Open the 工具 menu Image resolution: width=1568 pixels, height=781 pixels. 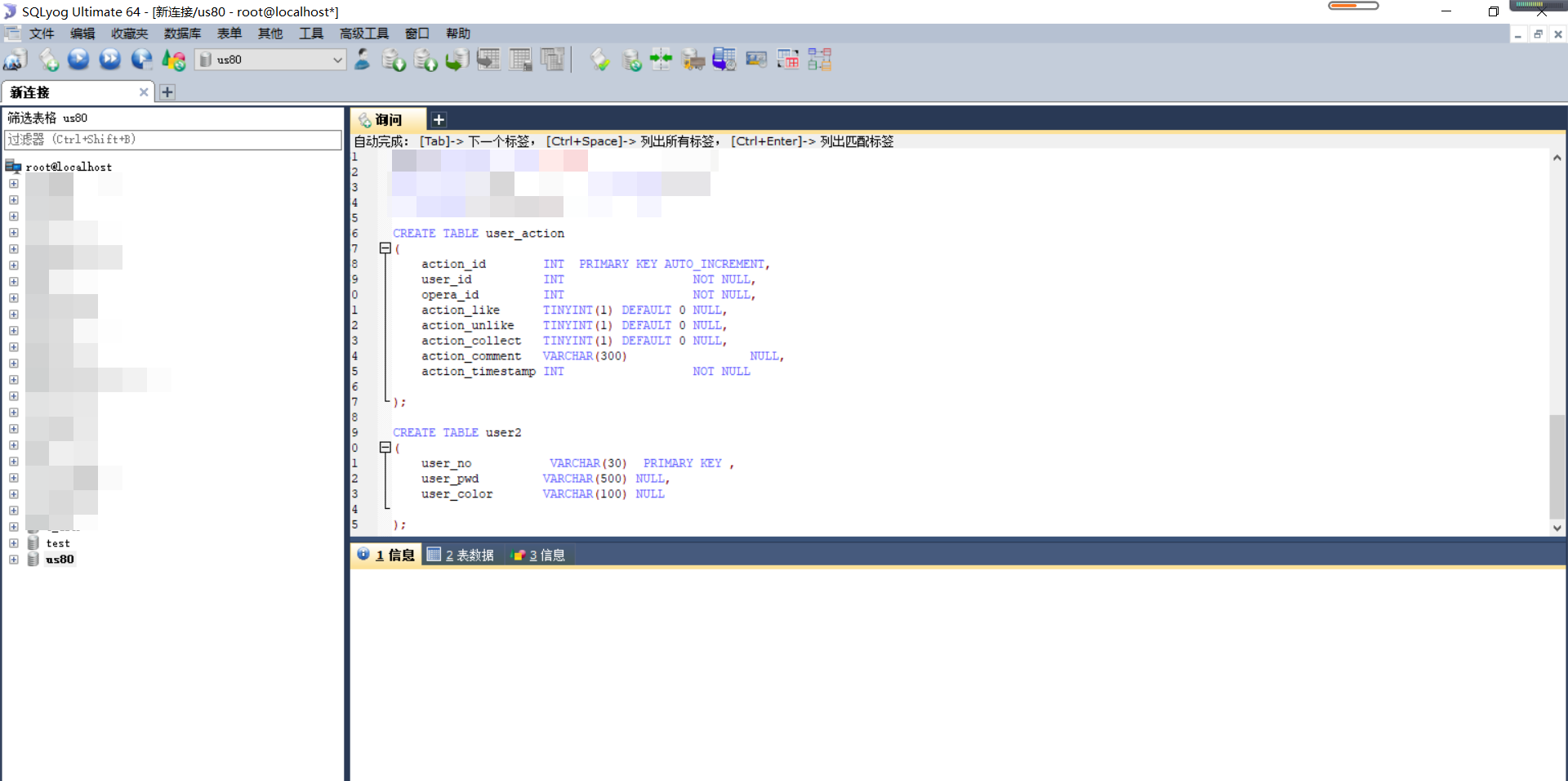pos(311,33)
